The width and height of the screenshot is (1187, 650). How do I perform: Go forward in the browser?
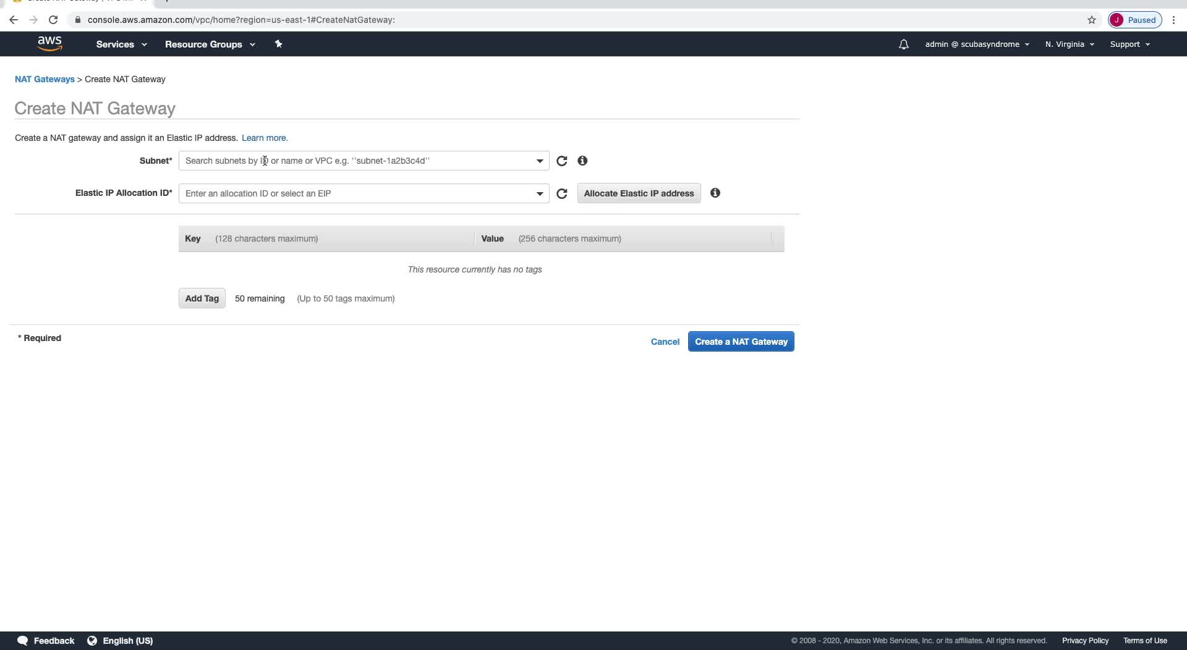tap(33, 20)
